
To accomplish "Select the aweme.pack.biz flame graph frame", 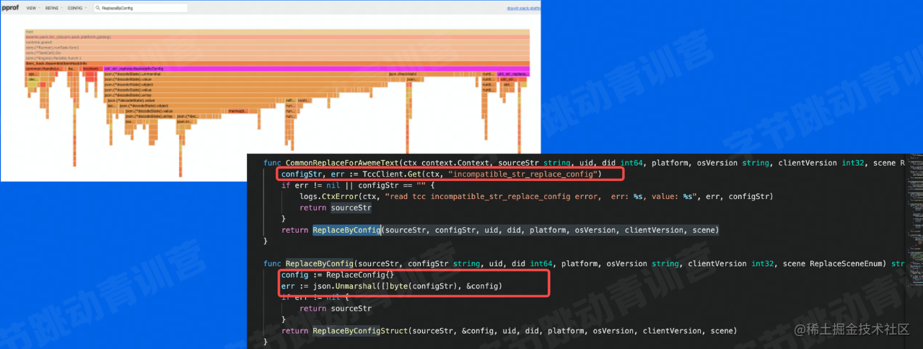I will tap(277, 37).
